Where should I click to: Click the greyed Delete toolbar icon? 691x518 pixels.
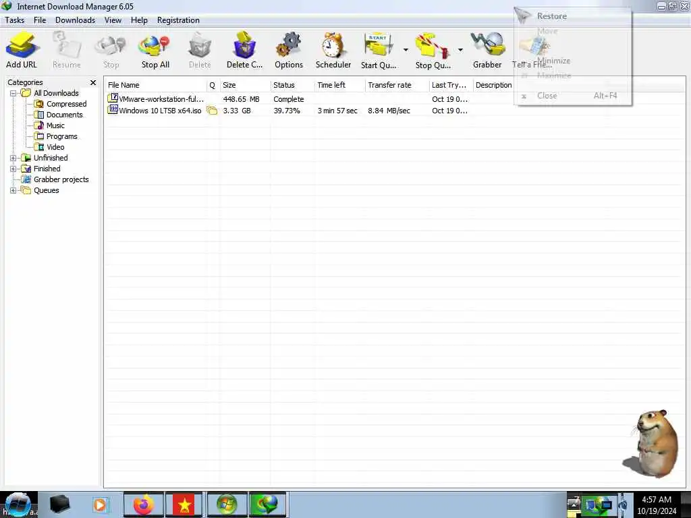[x=200, y=46]
